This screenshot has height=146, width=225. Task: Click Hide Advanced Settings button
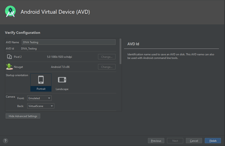coord(23,116)
